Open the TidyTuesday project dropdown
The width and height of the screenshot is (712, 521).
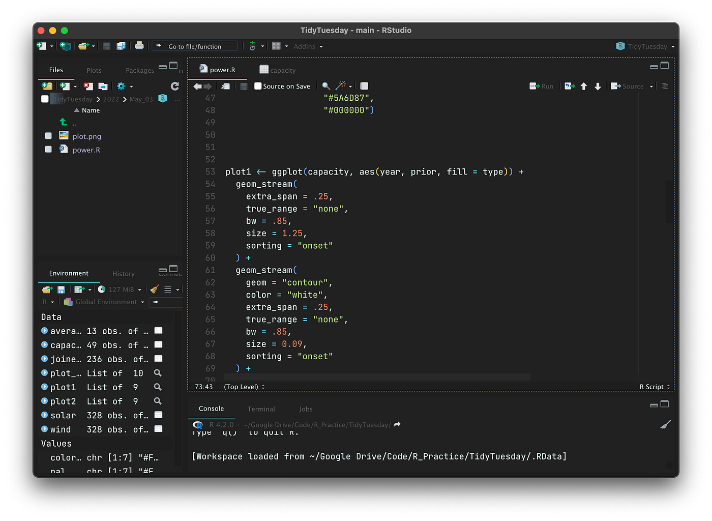pos(646,46)
